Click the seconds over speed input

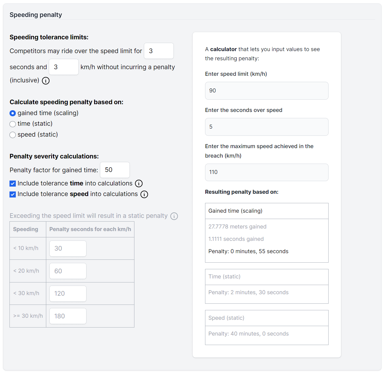(x=267, y=127)
